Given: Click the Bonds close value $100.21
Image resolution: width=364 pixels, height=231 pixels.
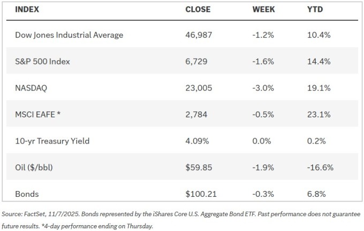Looking at the screenshot, I should (199, 194).
